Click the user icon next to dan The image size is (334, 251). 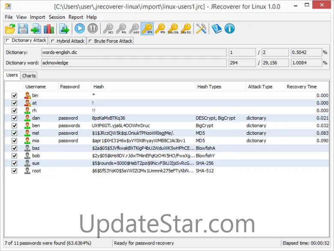27,118
